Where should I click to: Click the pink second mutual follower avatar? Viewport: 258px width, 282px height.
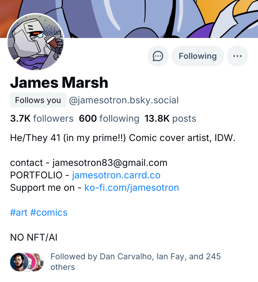point(29,262)
